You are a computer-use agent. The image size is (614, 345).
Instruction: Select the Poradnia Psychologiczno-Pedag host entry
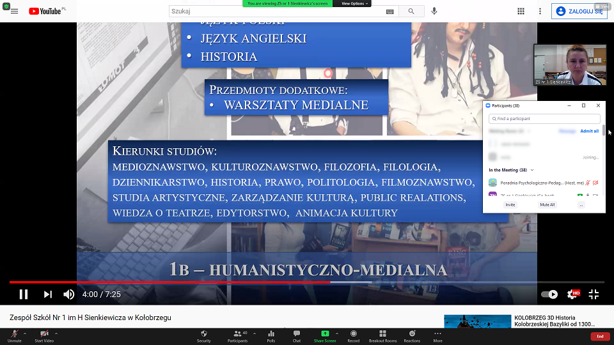(x=544, y=183)
